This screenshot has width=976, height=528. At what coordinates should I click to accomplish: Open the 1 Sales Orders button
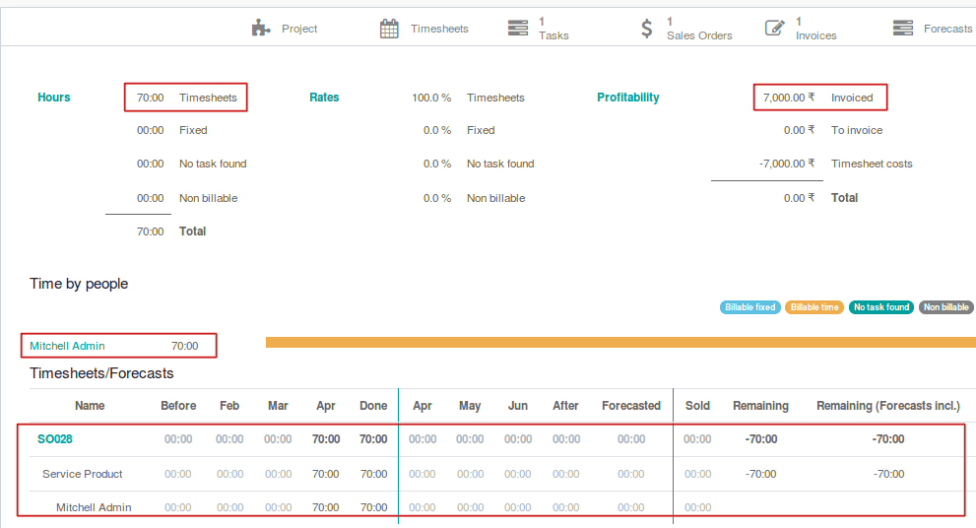pyautogui.click(x=686, y=29)
